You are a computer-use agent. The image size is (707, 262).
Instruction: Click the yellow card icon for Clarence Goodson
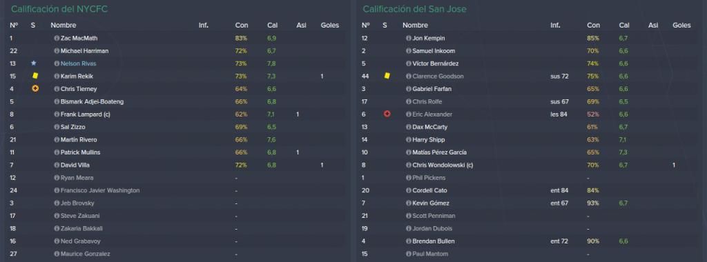[x=387, y=76]
